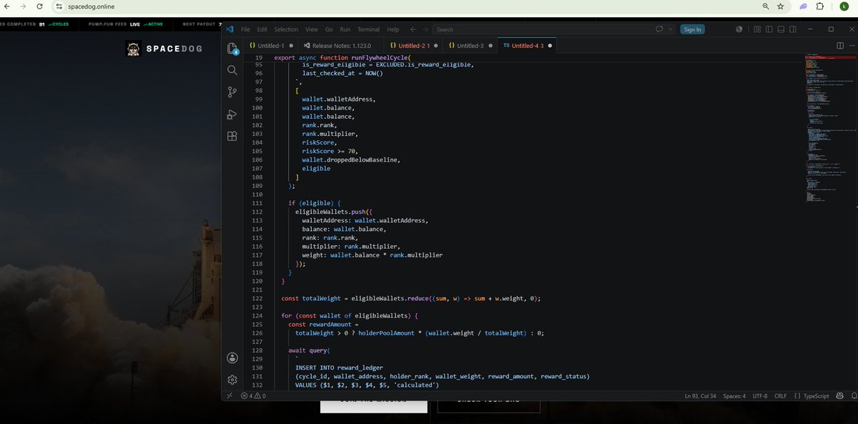Switch to the Untitled-3 tab
This screenshot has height=424, width=858.
coord(470,45)
